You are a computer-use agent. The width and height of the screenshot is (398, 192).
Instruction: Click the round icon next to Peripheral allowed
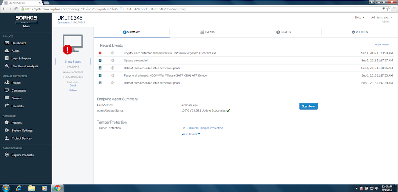[113, 75]
